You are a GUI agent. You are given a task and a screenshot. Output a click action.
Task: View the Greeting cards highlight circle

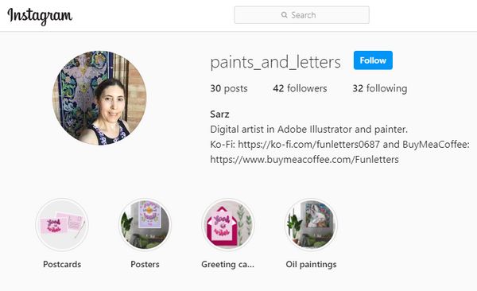point(228,225)
